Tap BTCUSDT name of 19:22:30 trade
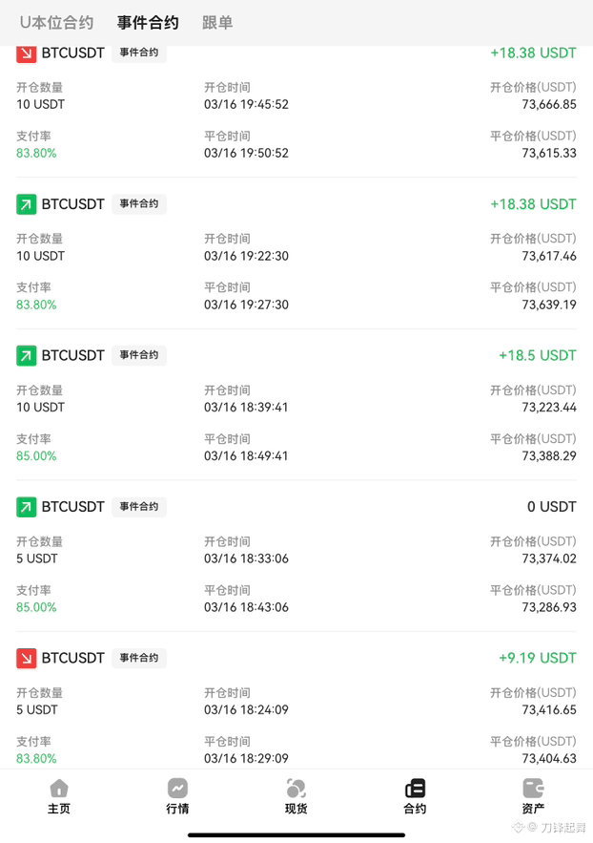593x843 pixels. click(73, 204)
